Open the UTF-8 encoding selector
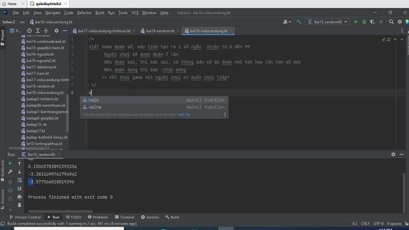The image size is (409, 230). (378, 224)
